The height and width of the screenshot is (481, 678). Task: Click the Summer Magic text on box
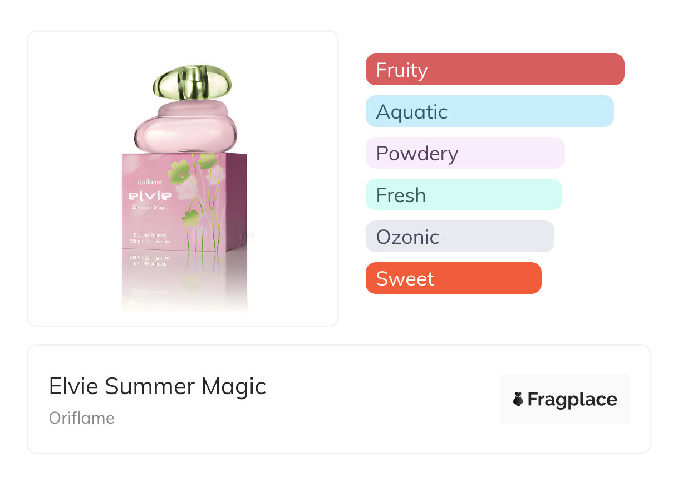click(x=151, y=208)
